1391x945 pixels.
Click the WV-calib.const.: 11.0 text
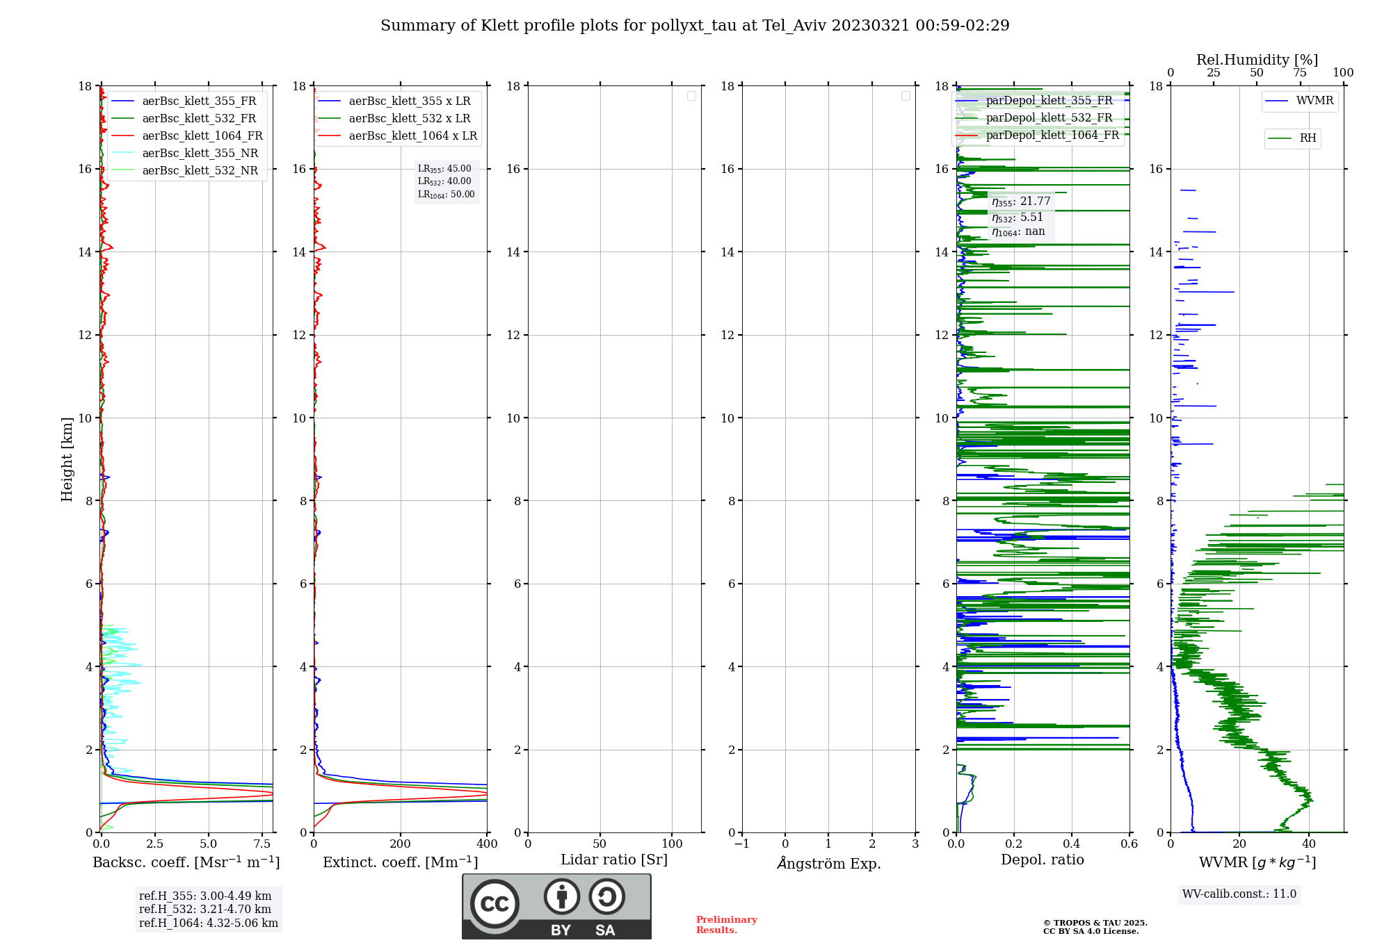[1239, 894]
